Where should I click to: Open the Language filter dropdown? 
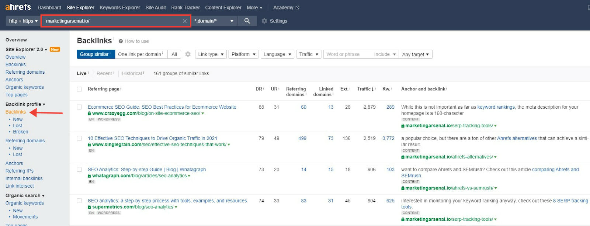click(277, 54)
